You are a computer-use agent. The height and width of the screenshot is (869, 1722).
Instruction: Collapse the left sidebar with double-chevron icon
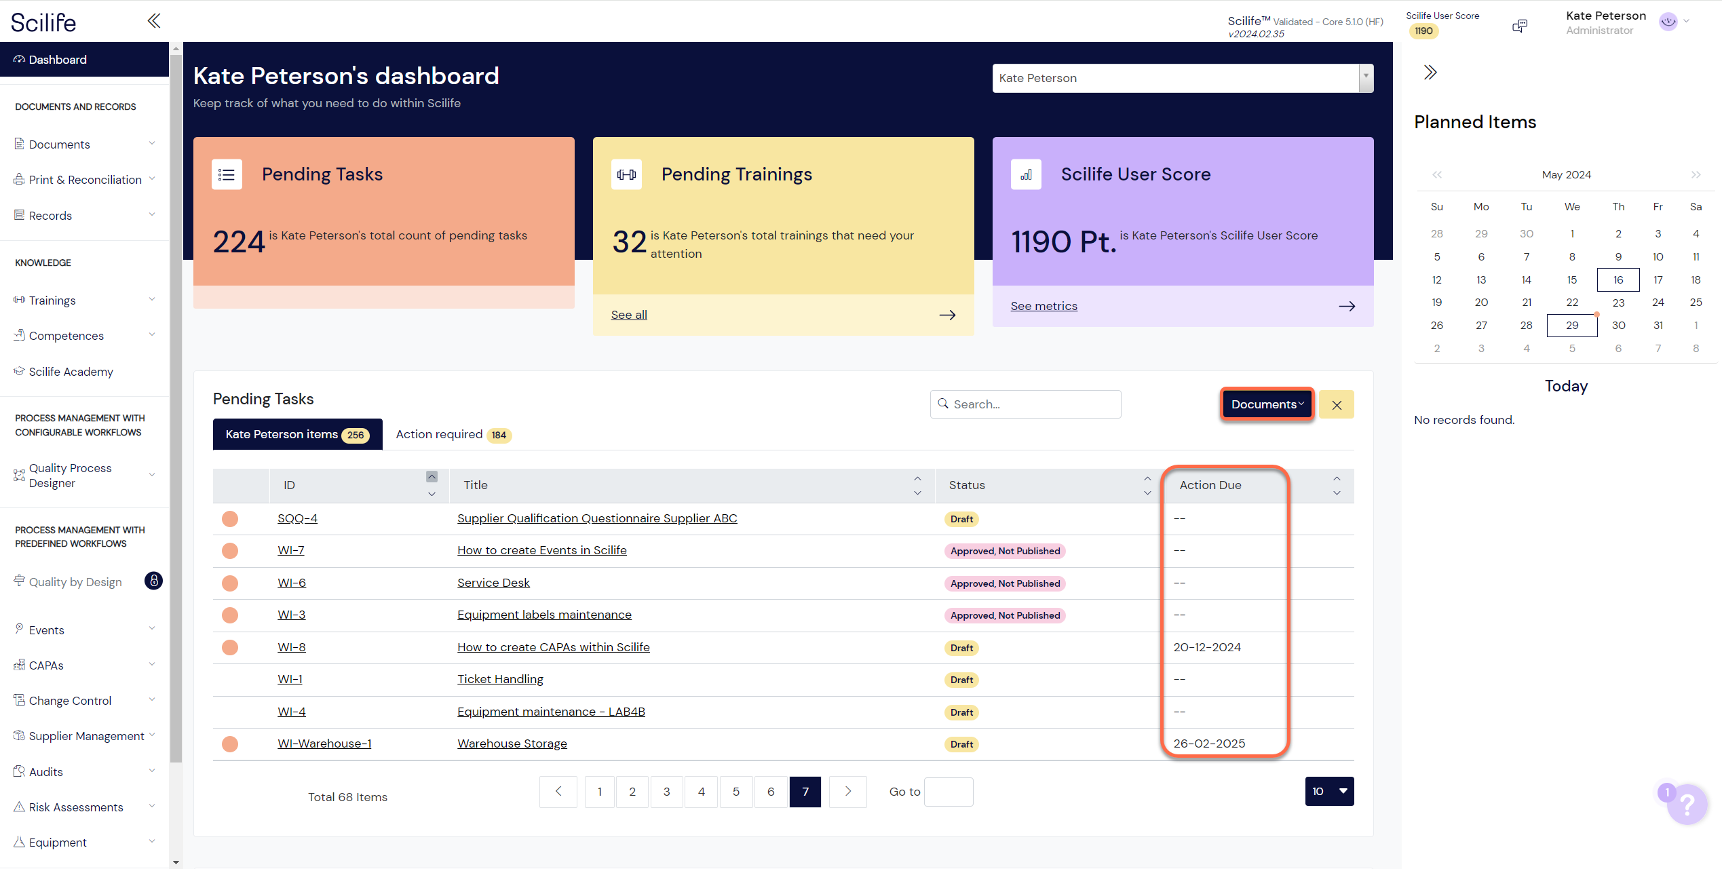[x=154, y=21]
